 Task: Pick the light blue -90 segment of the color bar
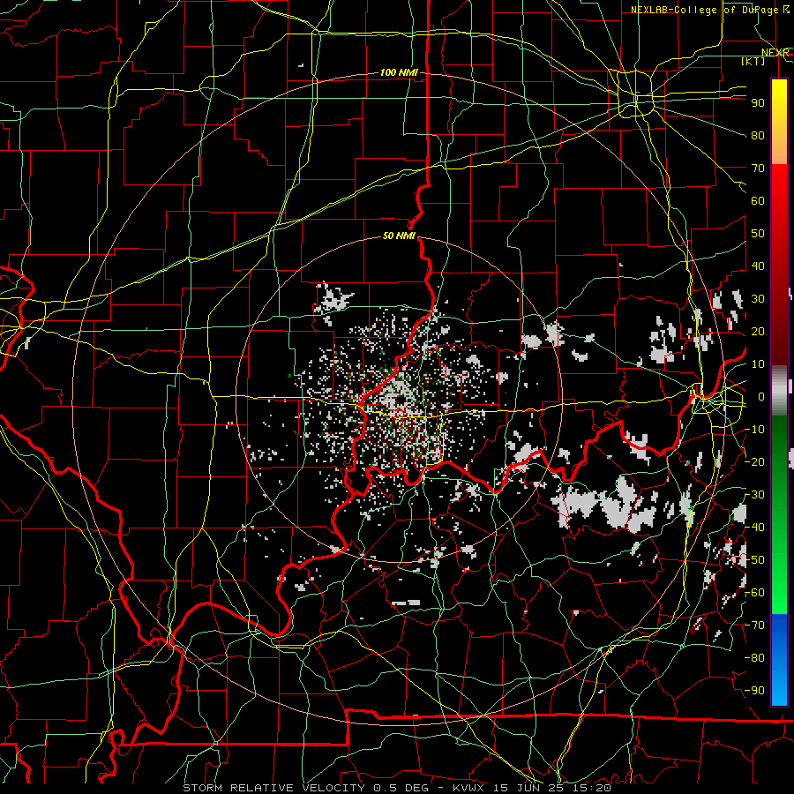pos(779,689)
